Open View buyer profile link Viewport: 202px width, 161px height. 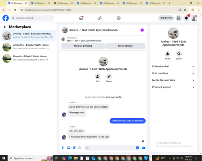click(x=114, y=97)
